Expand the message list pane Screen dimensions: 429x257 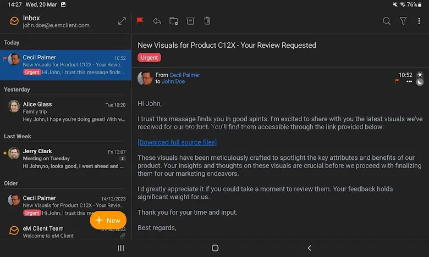122,21
